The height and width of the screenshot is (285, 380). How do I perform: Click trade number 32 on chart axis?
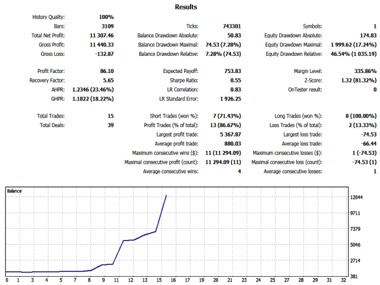343,280
